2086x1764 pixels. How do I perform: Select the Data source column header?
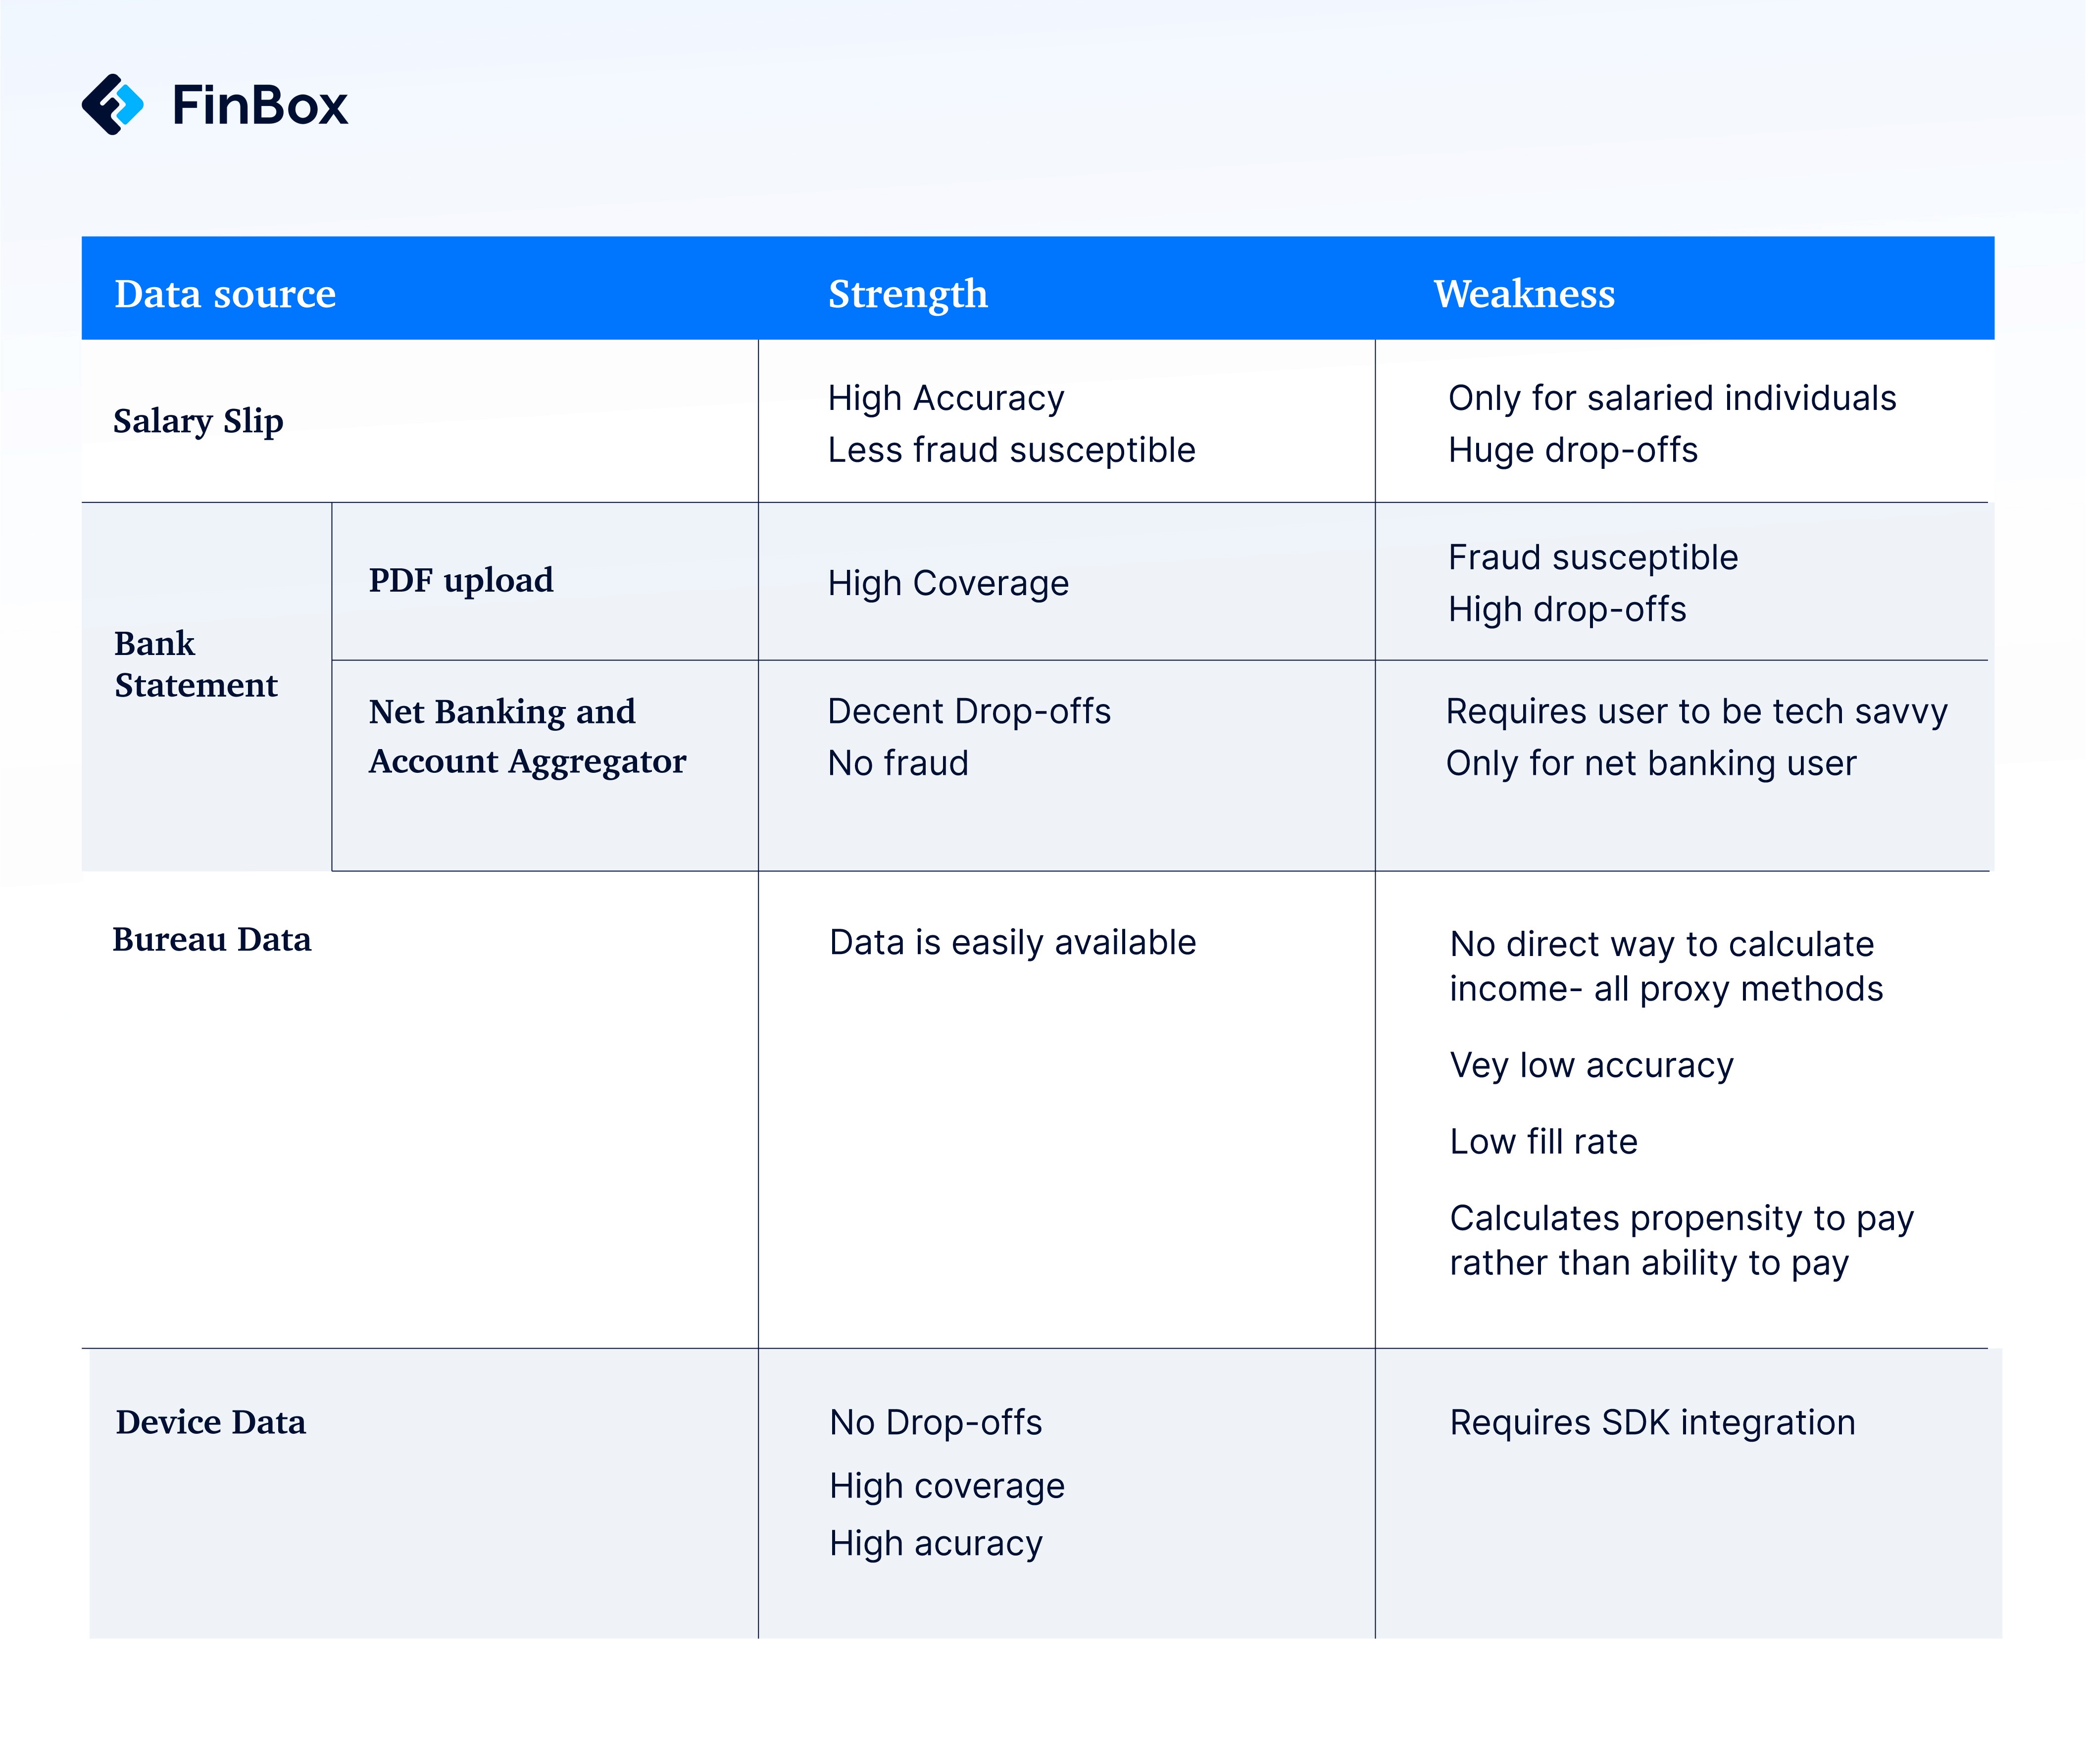(x=225, y=293)
